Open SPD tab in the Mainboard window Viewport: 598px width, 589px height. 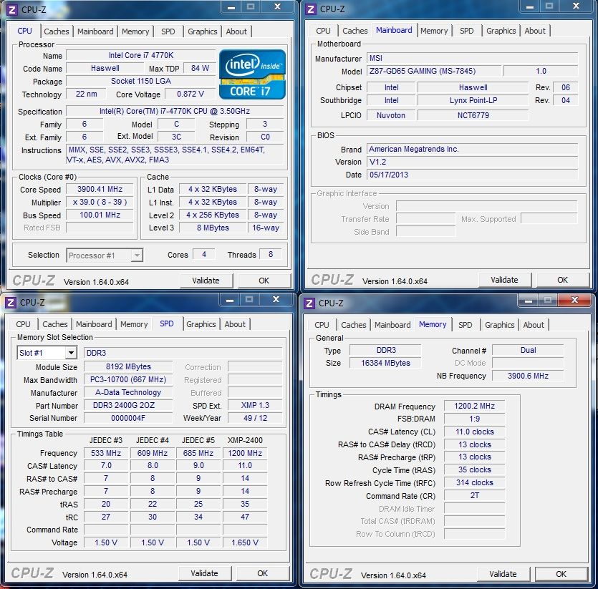coord(466,31)
